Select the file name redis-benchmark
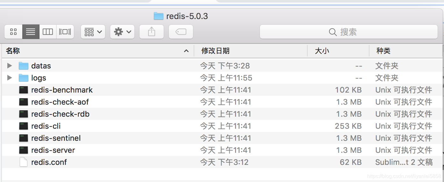 (x=62, y=90)
